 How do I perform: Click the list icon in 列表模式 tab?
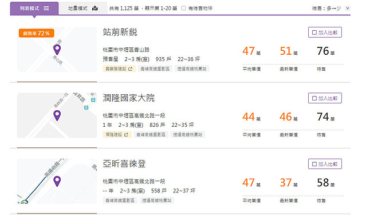tap(46, 9)
